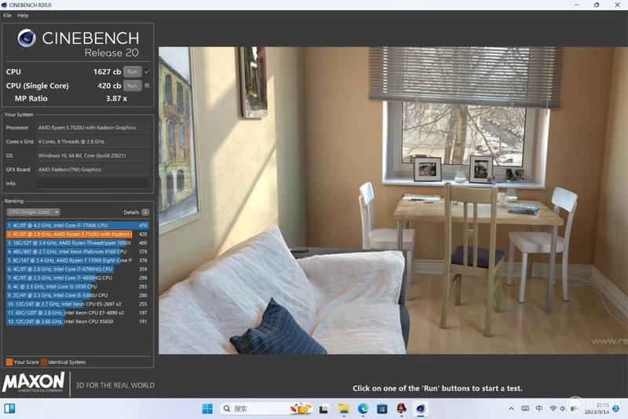This screenshot has width=628, height=419.
Task: Click the Processor field AMD Ryzen 5 7520U
Action: point(93,128)
